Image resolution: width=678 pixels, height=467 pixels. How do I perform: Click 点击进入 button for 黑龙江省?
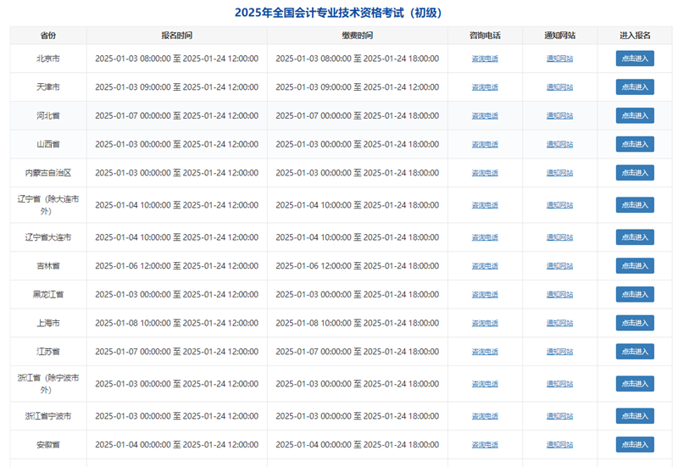(634, 294)
